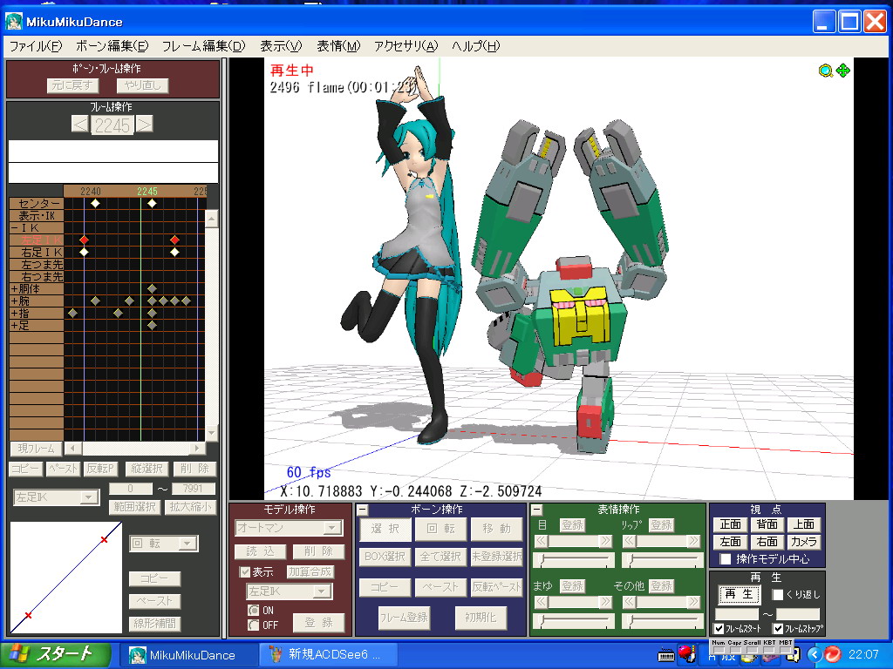Go to previous frame with left arrow
This screenshot has height=669, width=893.
tap(79, 125)
